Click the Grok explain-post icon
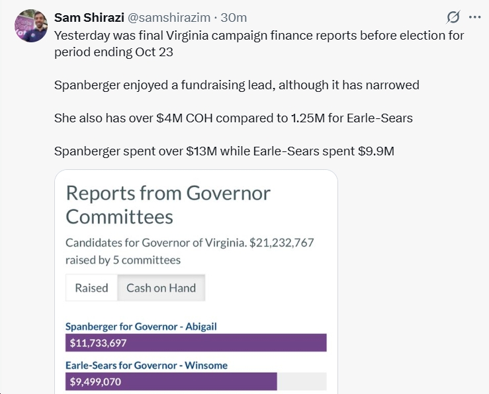 pos(453,17)
